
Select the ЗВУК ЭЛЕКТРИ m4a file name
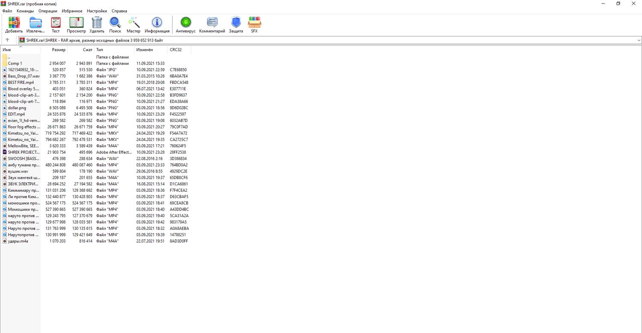click(x=24, y=184)
